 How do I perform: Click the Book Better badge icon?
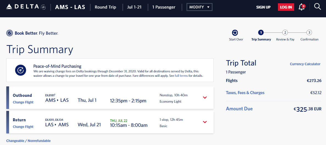pyautogui.click(x=10, y=33)
